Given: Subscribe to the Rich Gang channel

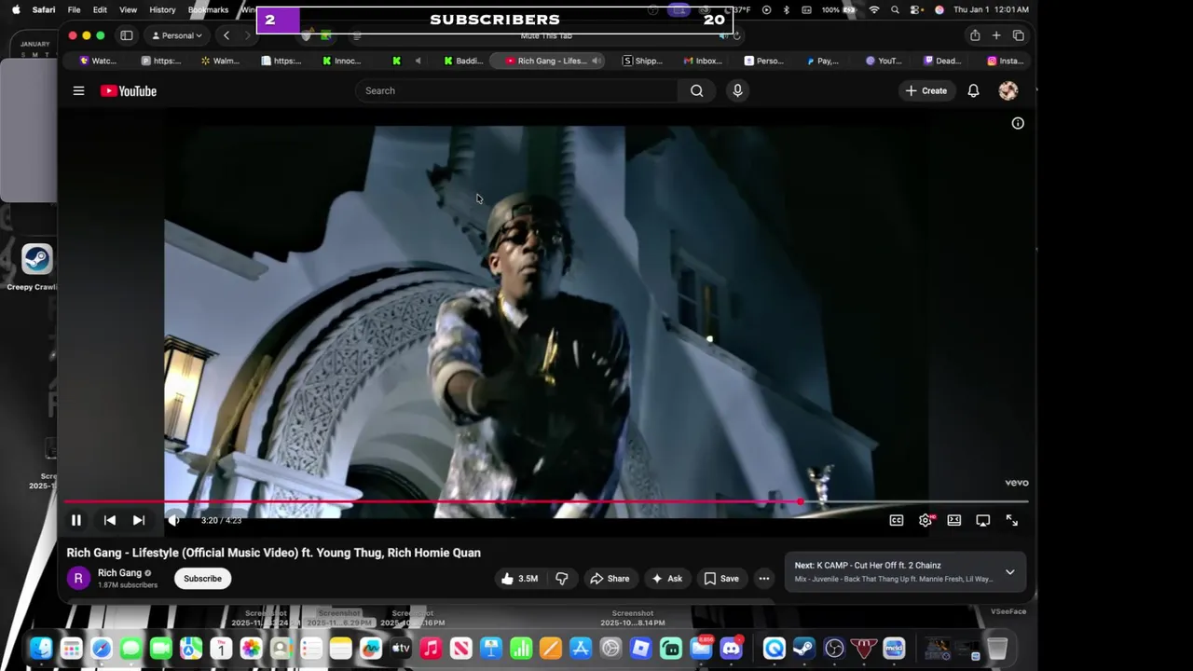Looking at the screenshot, I should click(202, 579).
